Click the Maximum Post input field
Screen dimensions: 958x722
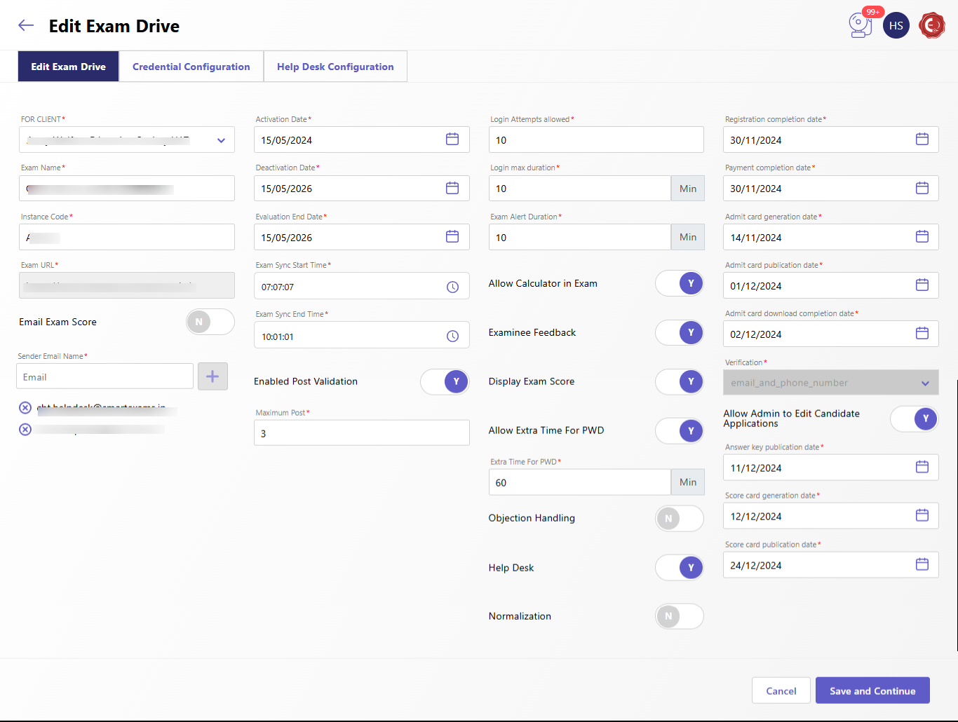click(361, 433)
